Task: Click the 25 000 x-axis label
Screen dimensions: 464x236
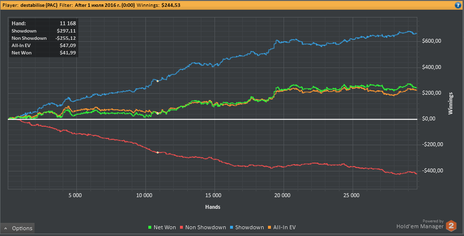Action: [x=352, y=195]
